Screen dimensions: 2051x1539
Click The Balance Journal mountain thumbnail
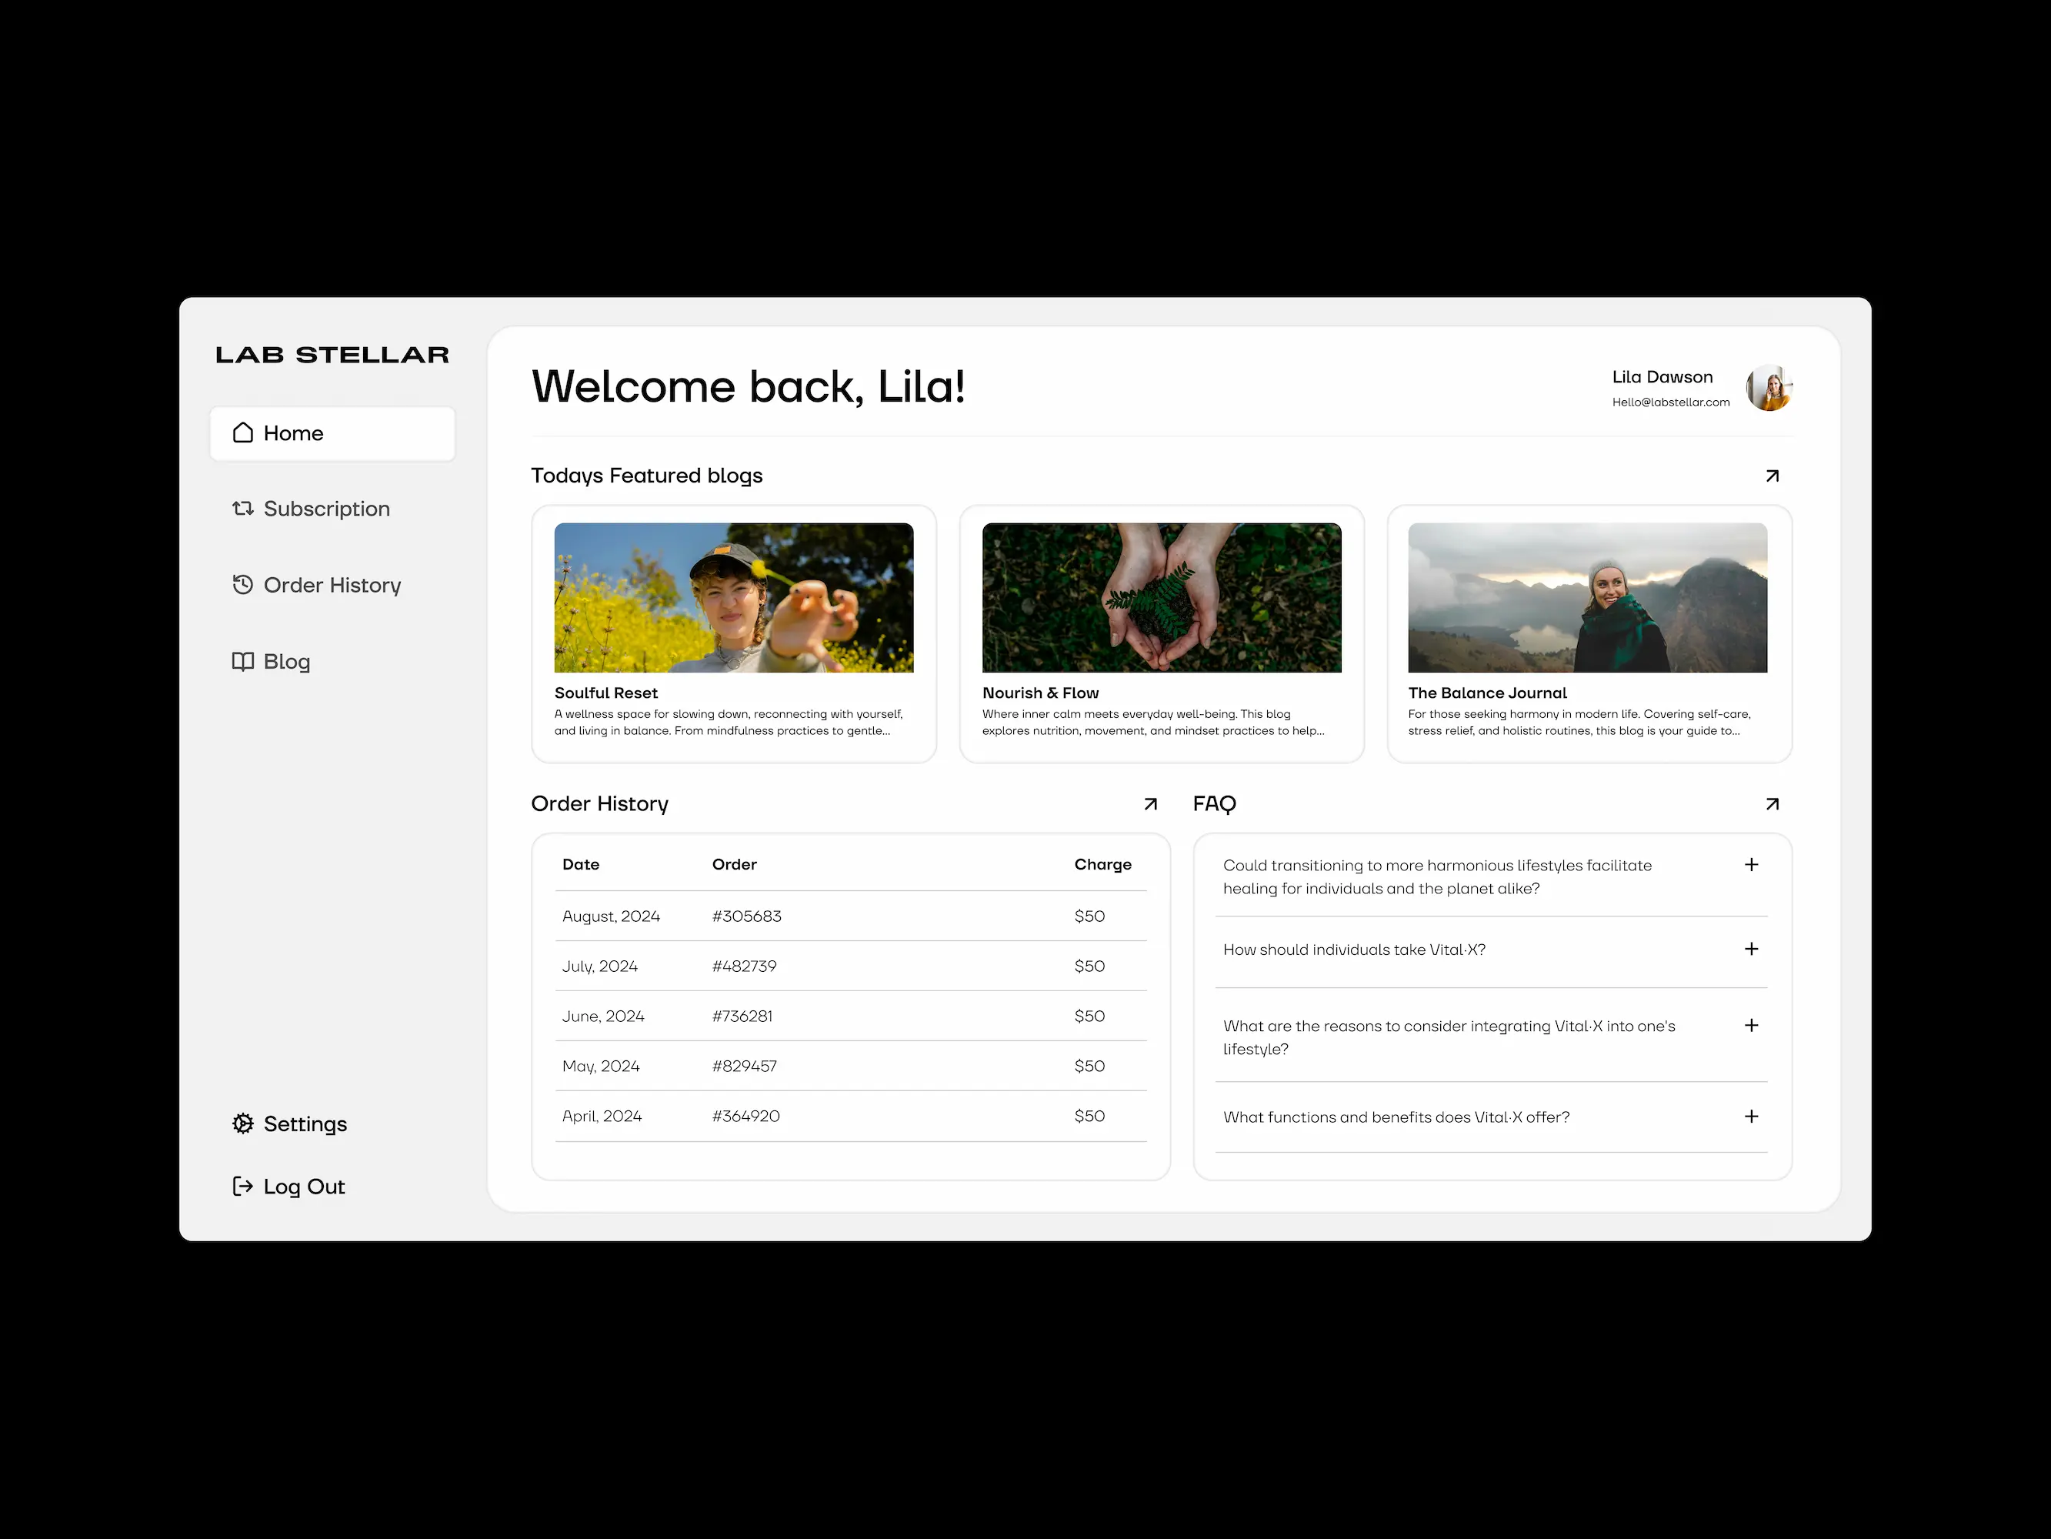point(1586,597)
